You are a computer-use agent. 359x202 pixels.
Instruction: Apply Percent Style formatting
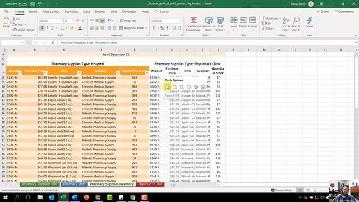162,28
